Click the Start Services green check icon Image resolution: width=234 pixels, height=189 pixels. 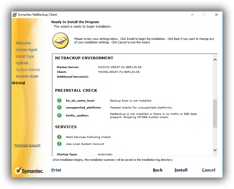coord(59,137)
